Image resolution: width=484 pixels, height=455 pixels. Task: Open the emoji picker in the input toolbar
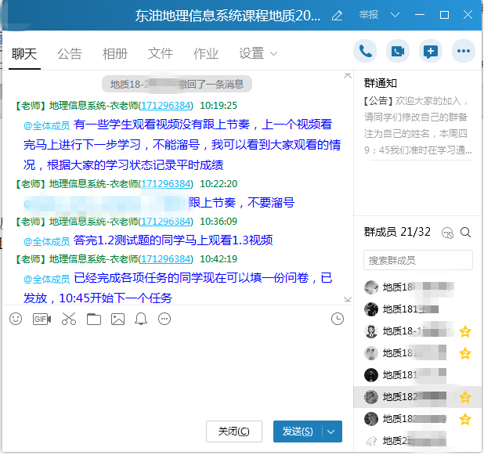coord(16,319)
